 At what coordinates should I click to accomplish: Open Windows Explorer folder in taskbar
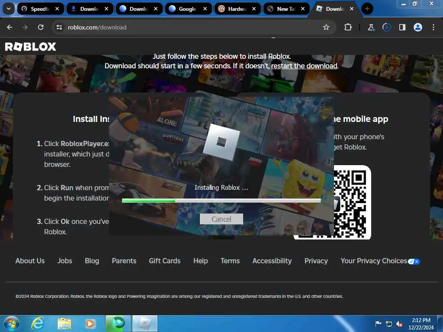pos(64,323)
